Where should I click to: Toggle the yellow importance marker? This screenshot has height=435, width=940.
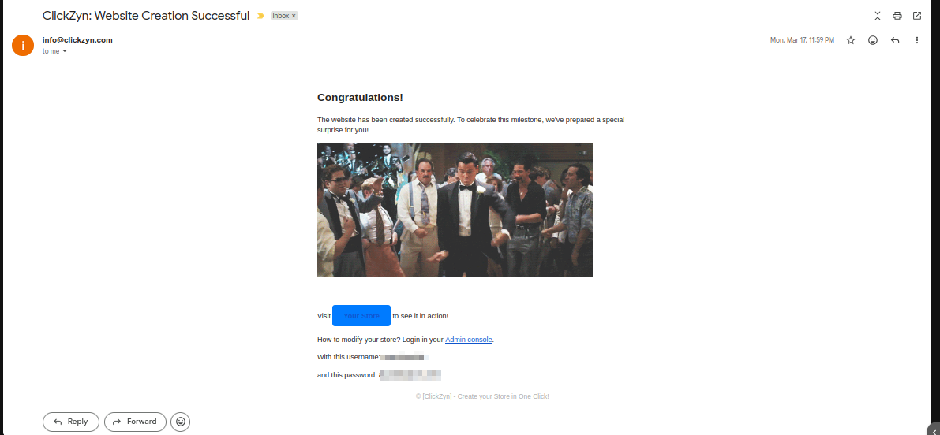pyautogui.click(x=260, y=17)
